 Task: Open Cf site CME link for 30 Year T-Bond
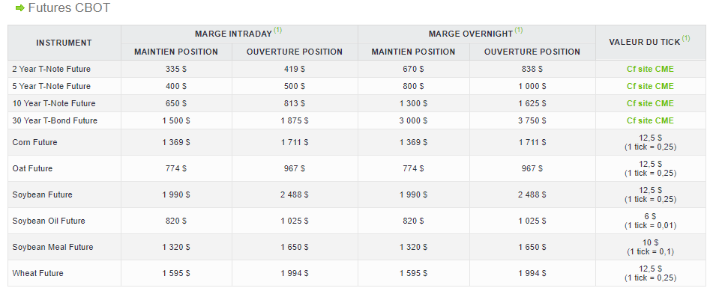pyautogui.click(x=650, y=120)
